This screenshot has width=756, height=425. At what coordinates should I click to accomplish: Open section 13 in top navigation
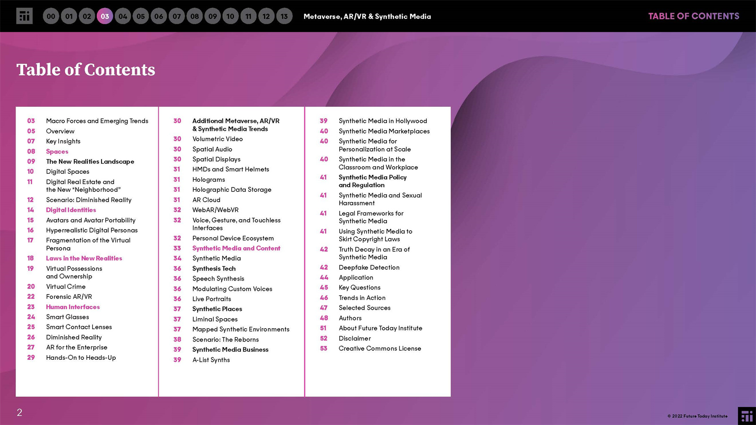pos(284,17)
